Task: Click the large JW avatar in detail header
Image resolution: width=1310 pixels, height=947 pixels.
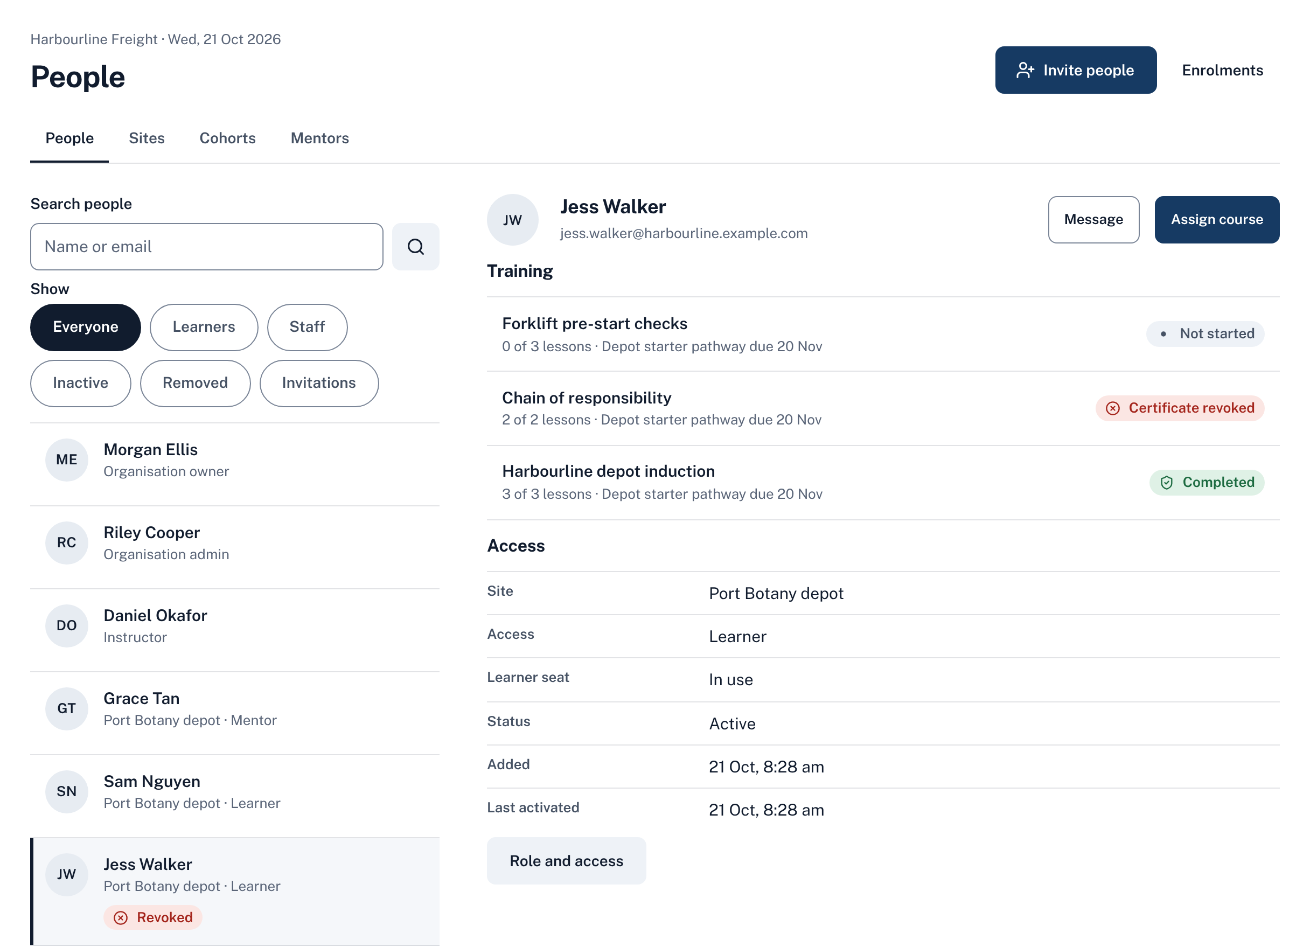Action: pyautogui.click(x=512, y=220)
